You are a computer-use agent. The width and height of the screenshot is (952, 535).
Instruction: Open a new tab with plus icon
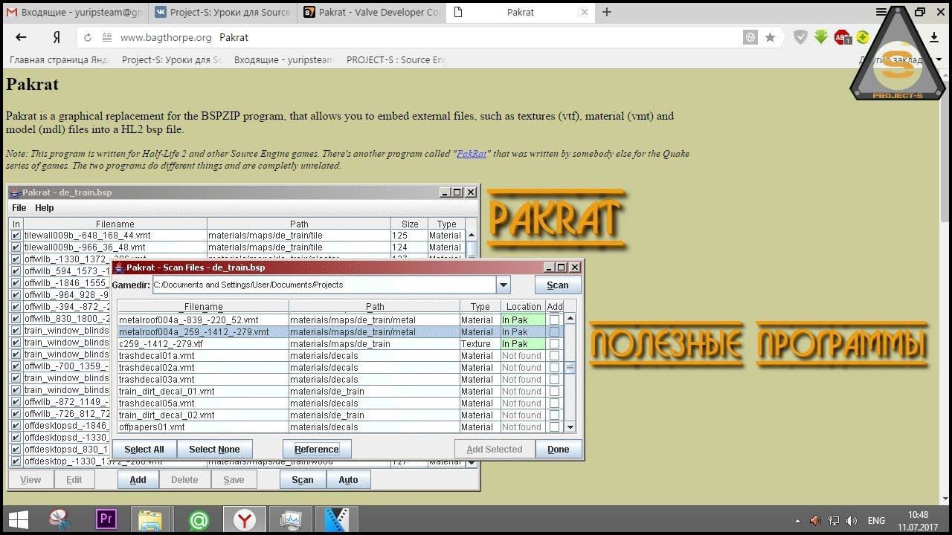607,12
